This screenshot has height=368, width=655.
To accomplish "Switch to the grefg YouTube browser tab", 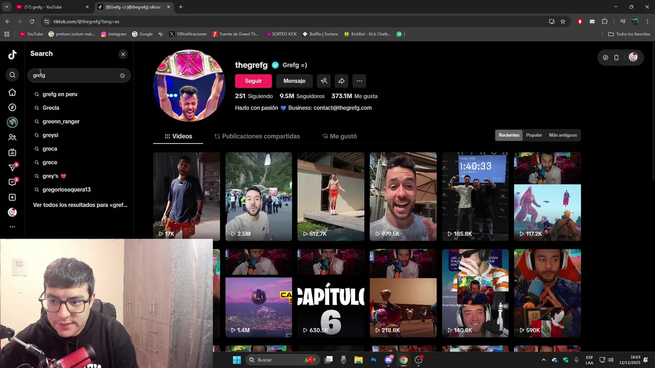I will 51,7.
